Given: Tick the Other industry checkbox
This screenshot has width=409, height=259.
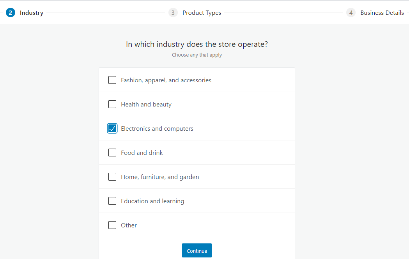Looking at the screenshot, I should tap(112, 225).
